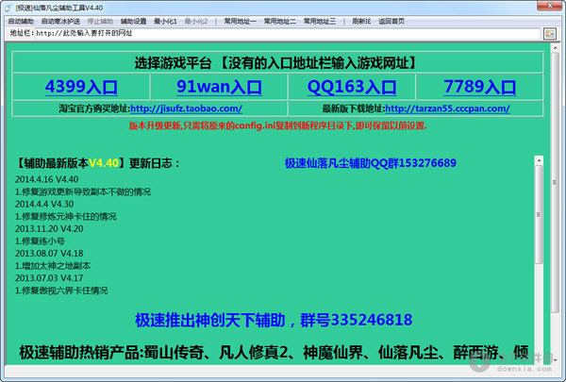The height and width of the screenshot is (382, 566).
Task: Open 常用地址二 bookmark
Action: 279,22
